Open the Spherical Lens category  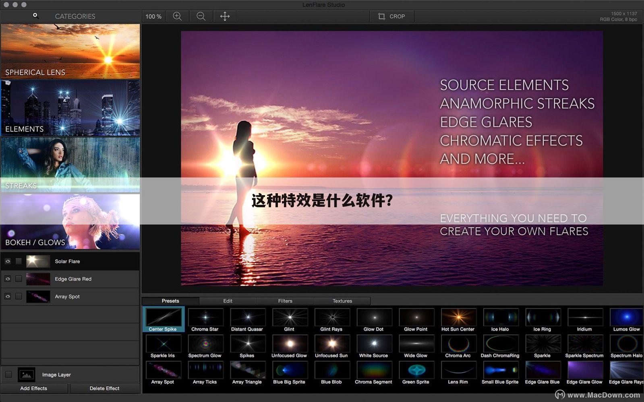(x=70, y=51)
